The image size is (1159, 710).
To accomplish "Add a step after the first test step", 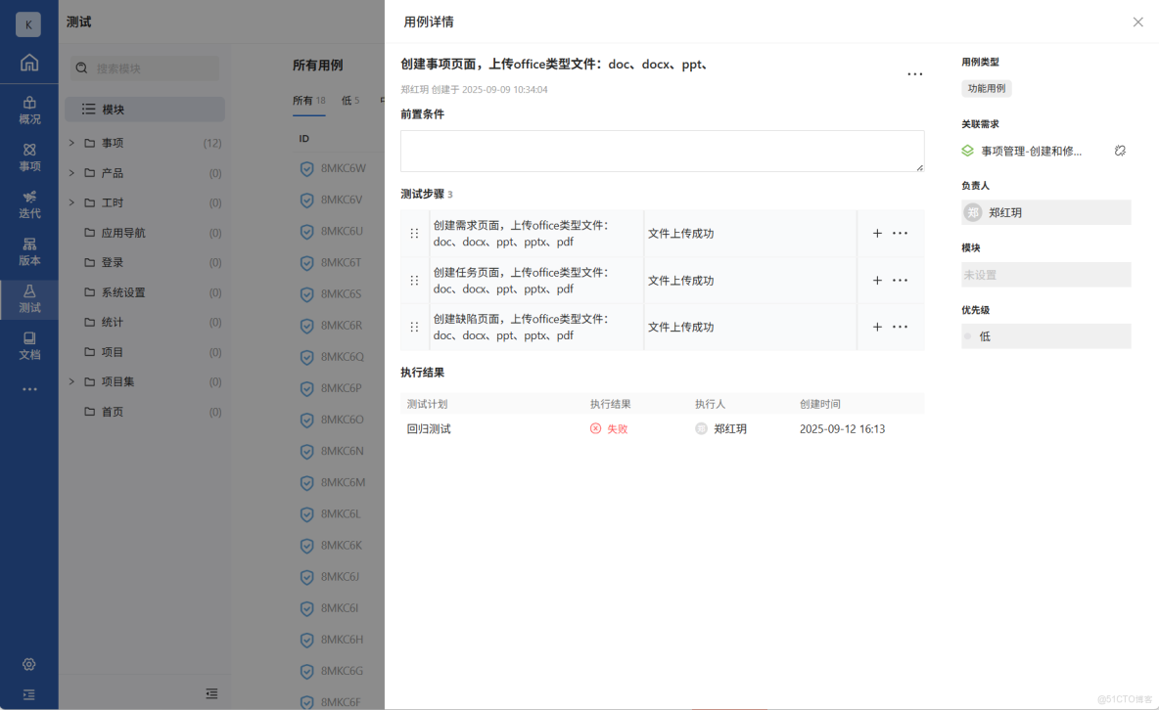I will tap(877, 233).
